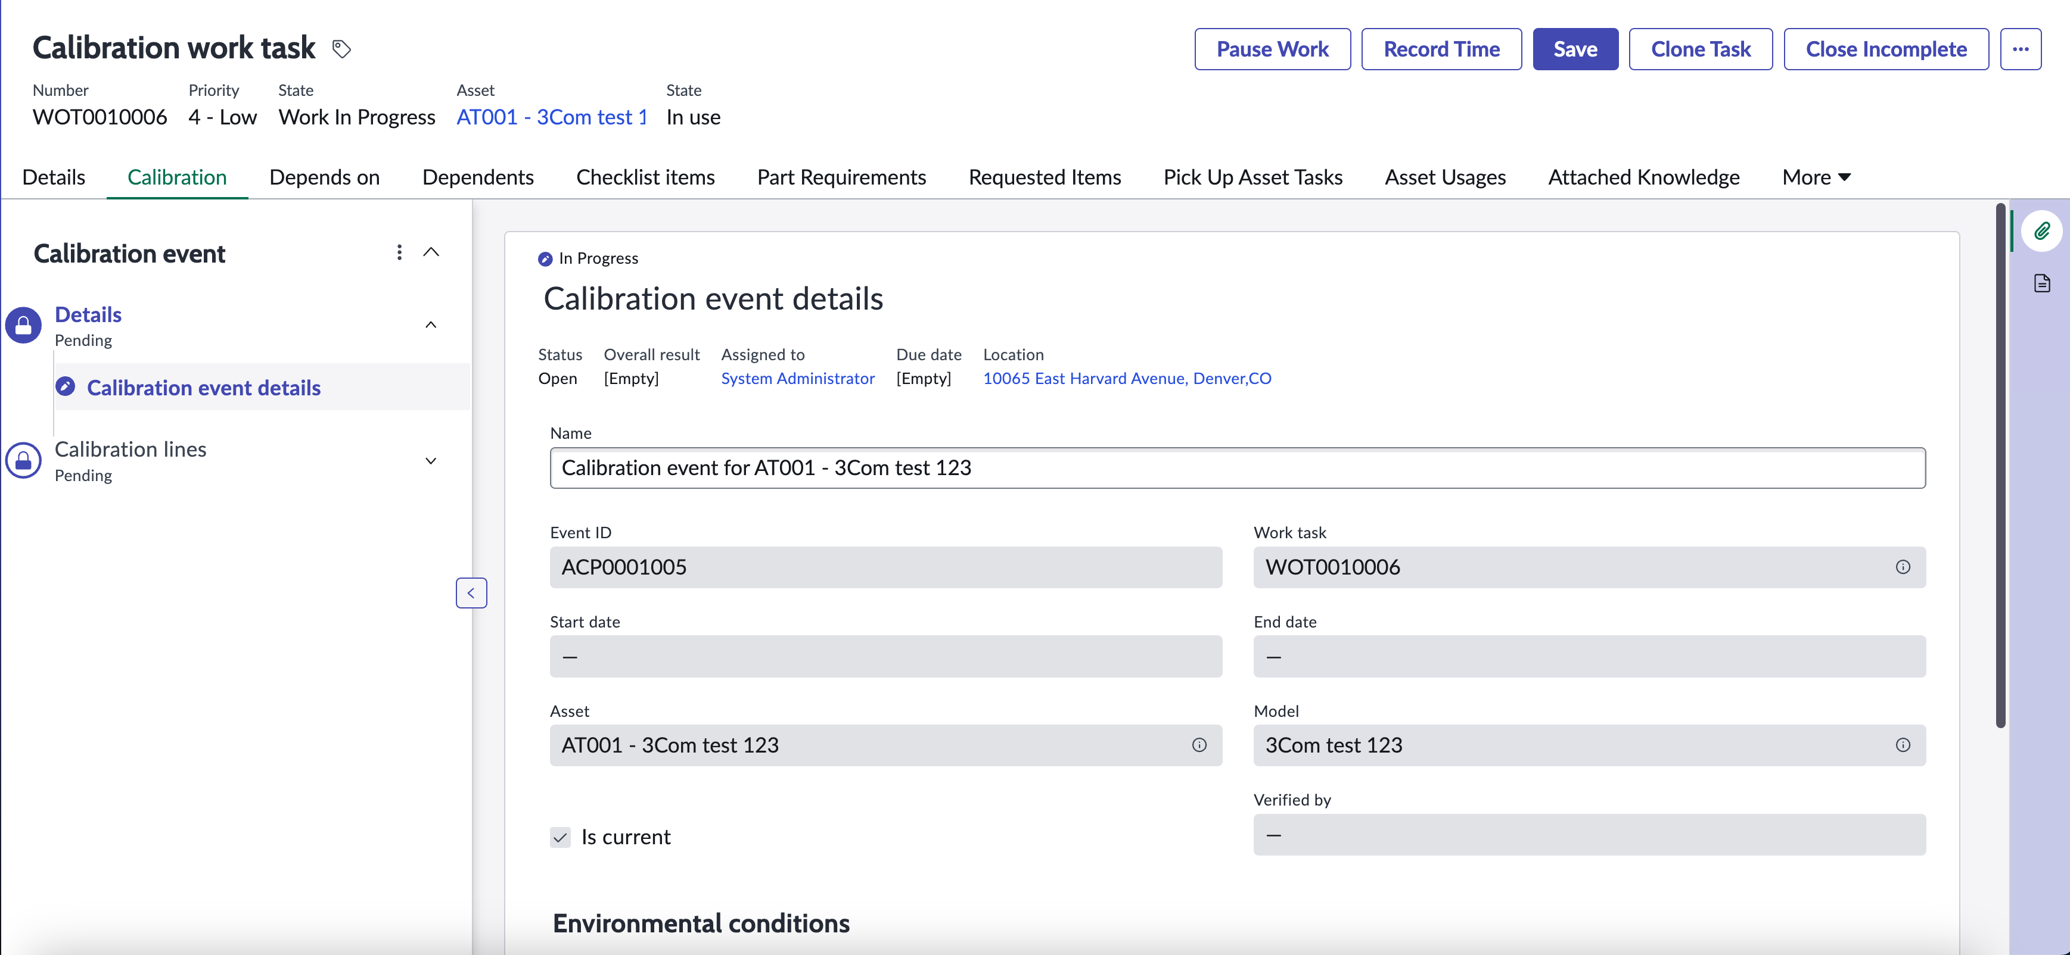This screenshot has width=2070, height=955.
Task: Collapse the Details stage chevron
Action: [431, 324]
